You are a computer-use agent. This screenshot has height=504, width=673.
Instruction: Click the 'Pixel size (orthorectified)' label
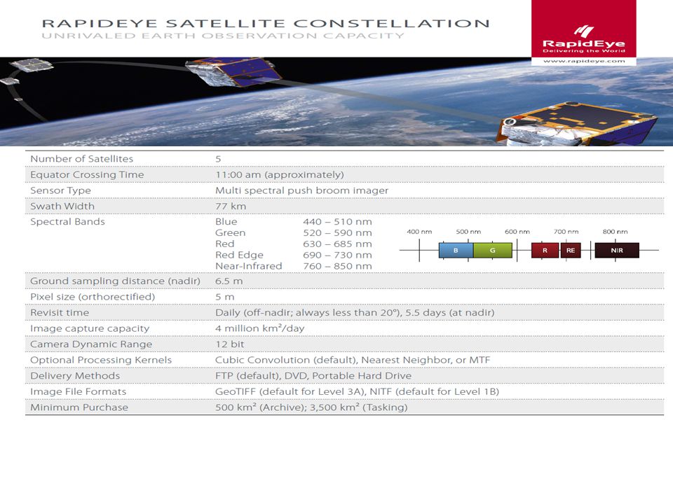(93, 297)
